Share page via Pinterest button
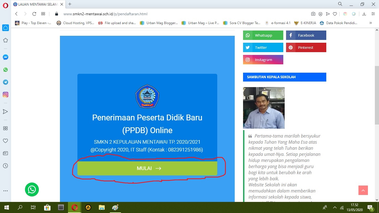 [306, 47]
